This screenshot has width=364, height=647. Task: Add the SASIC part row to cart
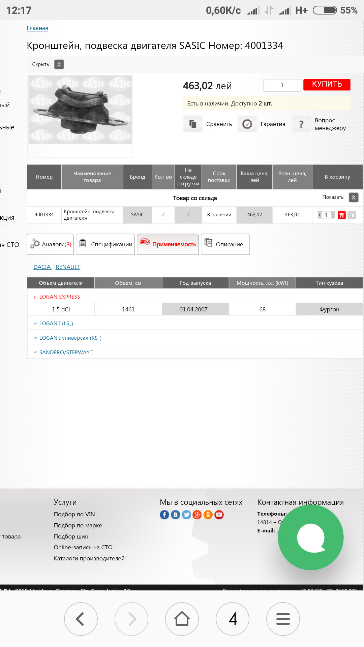pyautogui.click(x=341, y=215)
